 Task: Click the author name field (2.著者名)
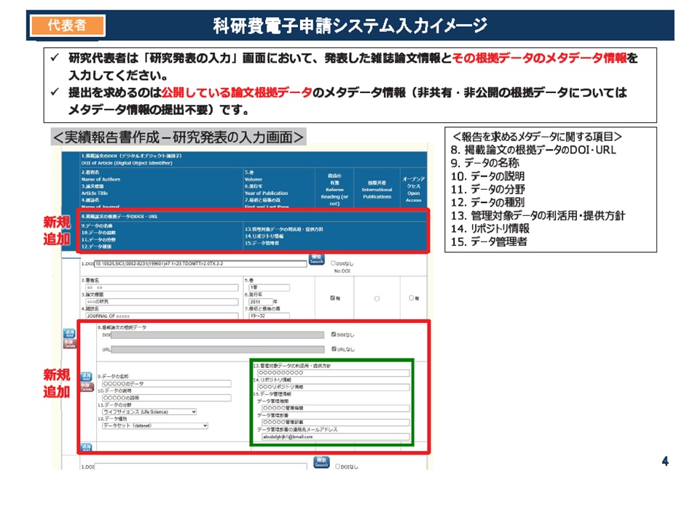162,288
